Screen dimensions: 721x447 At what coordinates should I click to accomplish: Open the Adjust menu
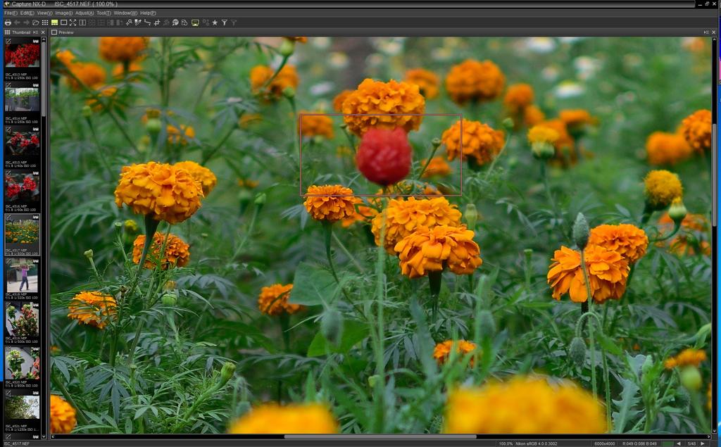84,13
